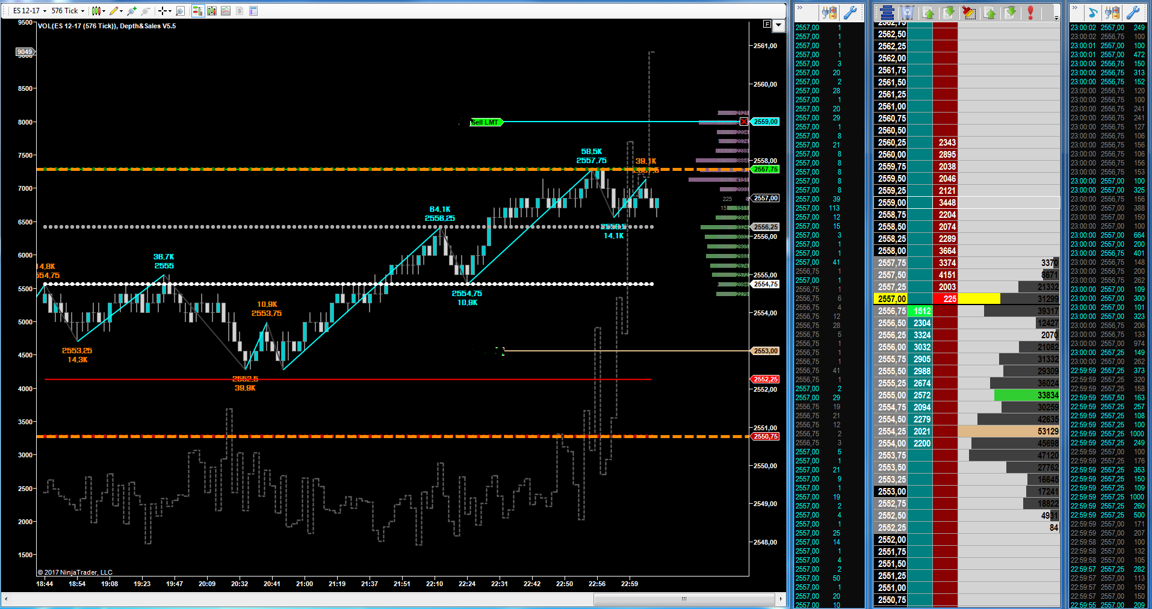The height and width of the screenshot is (609, 1152).
Task: Click the zoom in magnifier icon
Action: pos(132,11)
